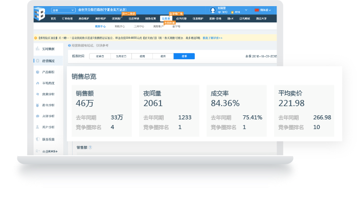
Task: Open 点评分析 speech bubble icon
Action: (x=37, y=116)
